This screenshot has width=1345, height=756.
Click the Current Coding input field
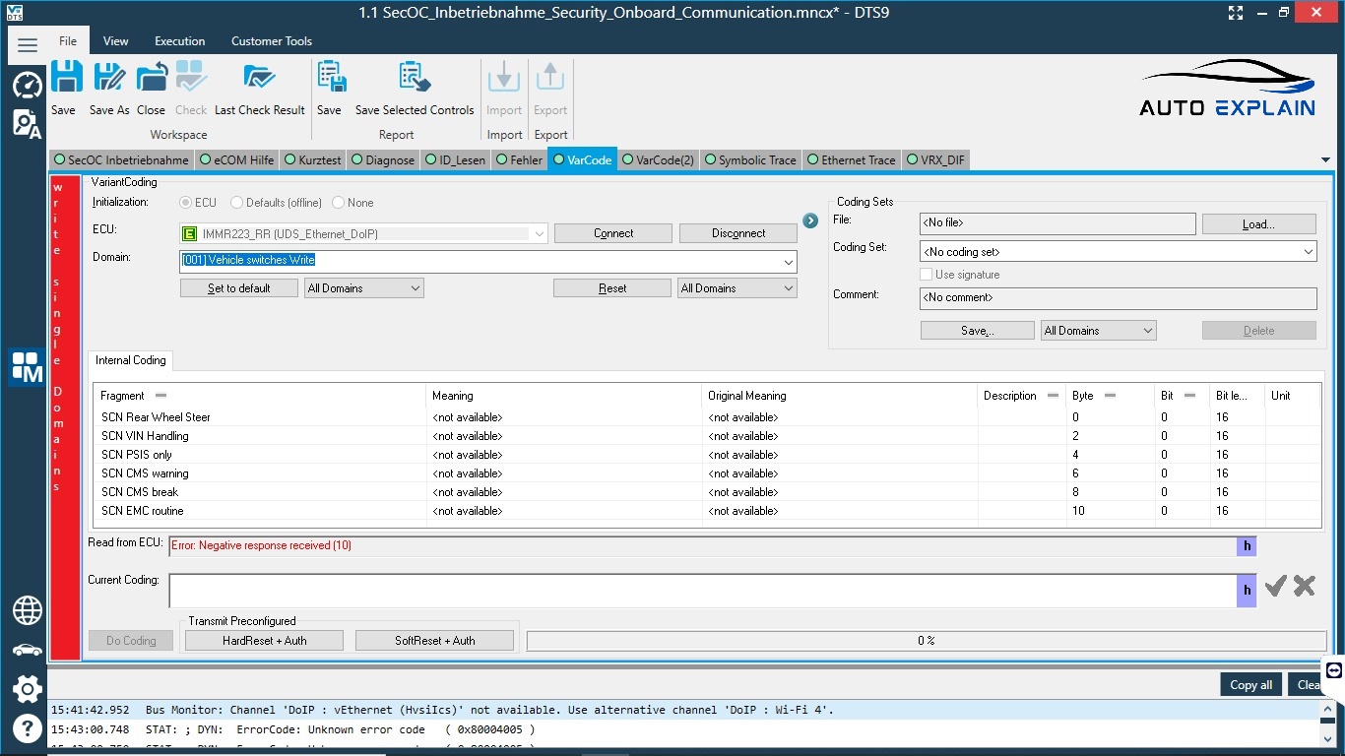[x=701, y=591]
